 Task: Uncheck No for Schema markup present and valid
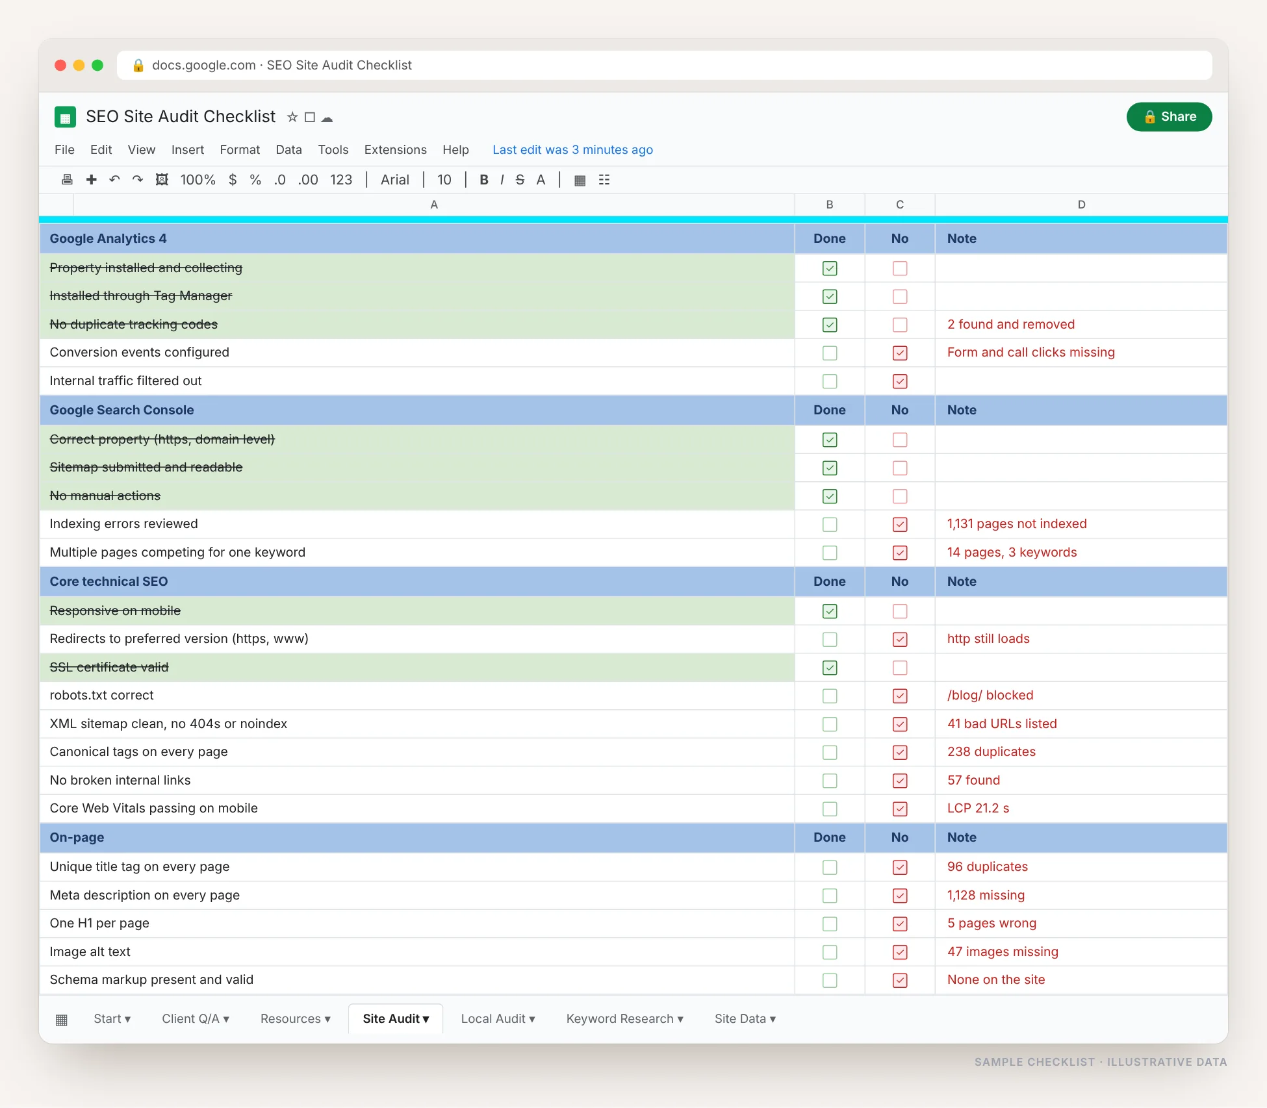coord(900,980)
